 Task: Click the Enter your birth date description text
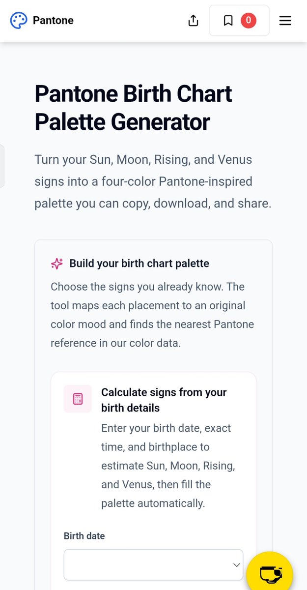tap(168, 466)
